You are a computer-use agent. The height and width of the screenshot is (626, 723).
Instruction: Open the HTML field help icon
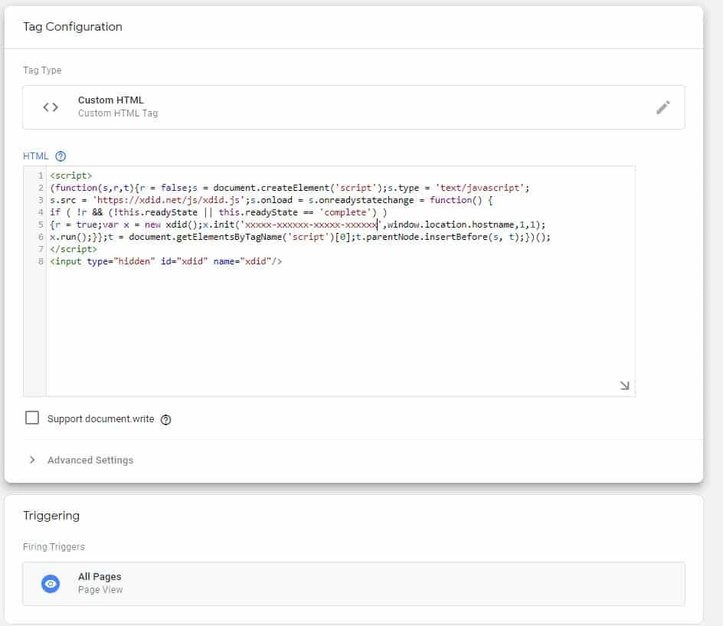point(61,156)
